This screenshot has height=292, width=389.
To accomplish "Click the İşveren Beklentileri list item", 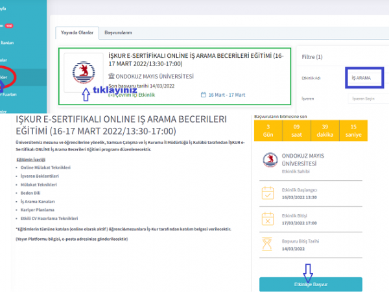I will (x=40, y=176).
